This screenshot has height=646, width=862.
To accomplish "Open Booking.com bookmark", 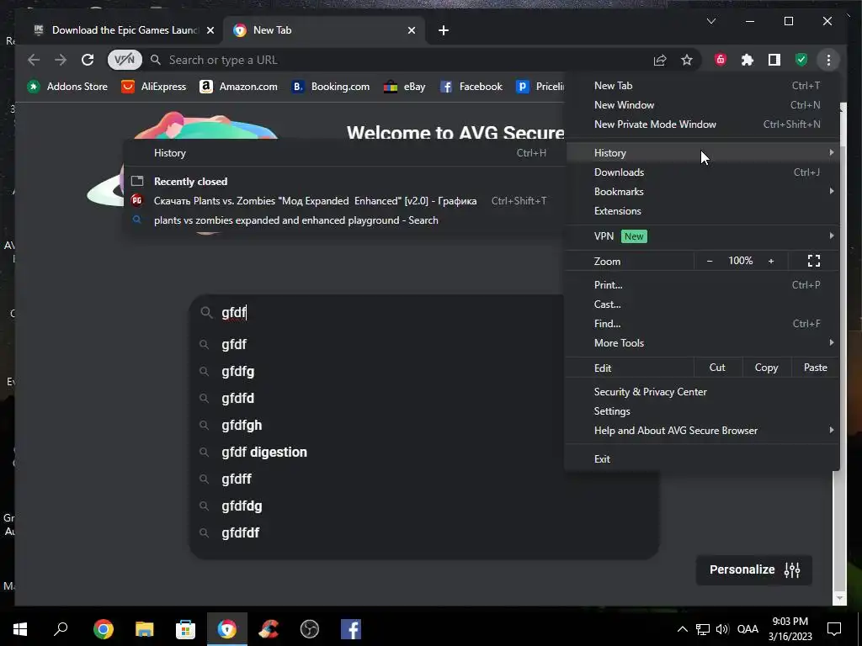I will [x=331, y=87].
